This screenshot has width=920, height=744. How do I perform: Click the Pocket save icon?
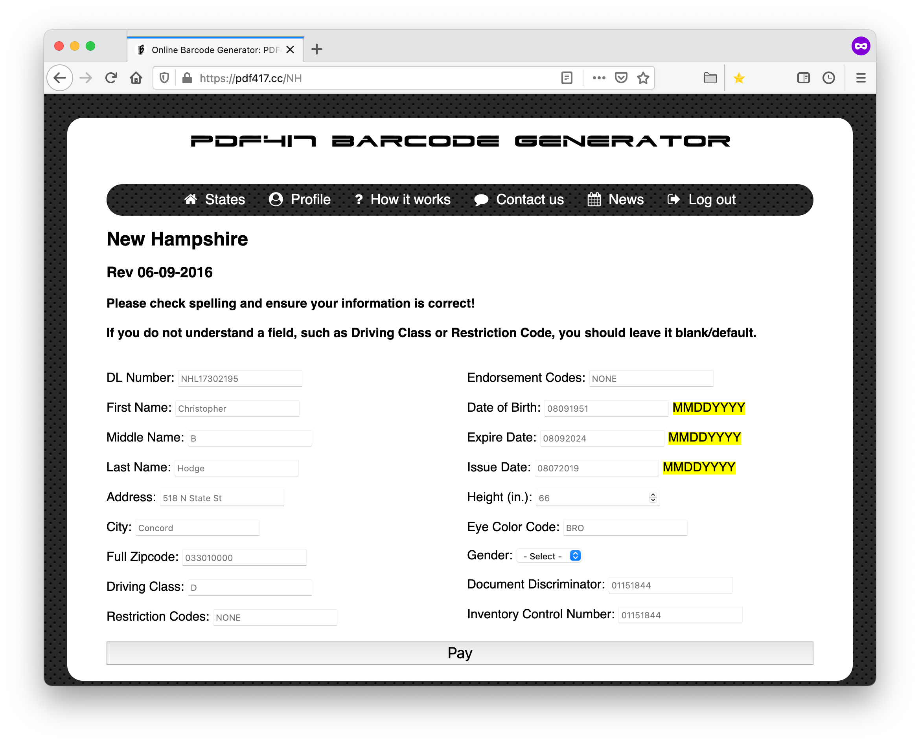click(x=621, y=78)
